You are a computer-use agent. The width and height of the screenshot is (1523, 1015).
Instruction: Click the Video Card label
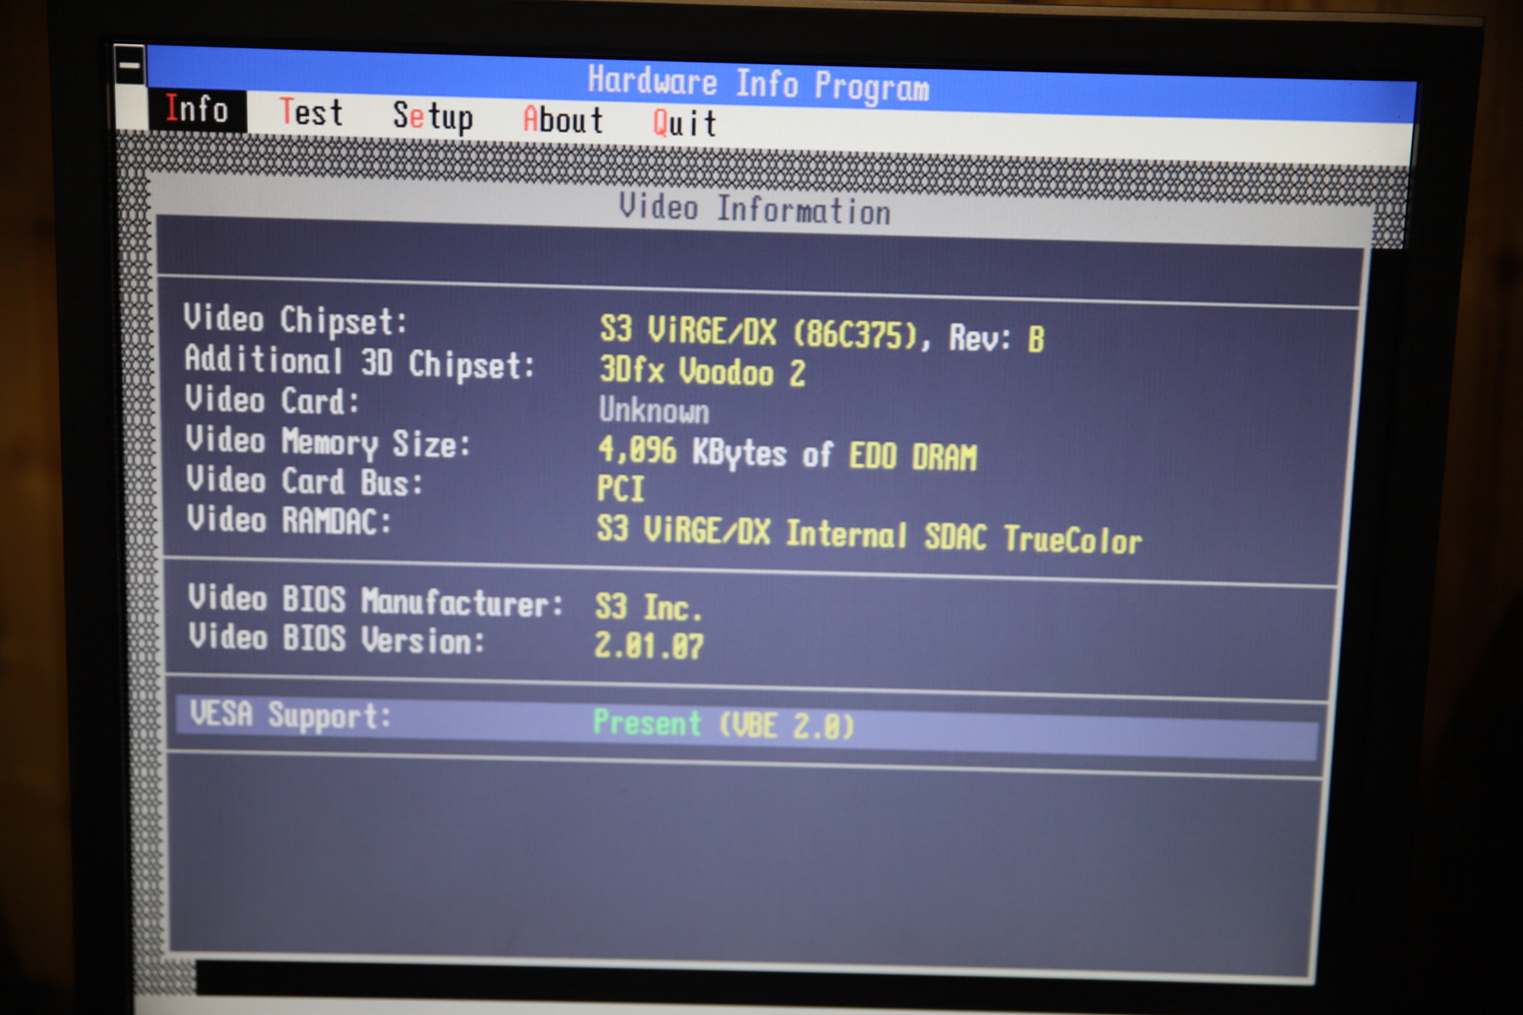coord(272,400)
